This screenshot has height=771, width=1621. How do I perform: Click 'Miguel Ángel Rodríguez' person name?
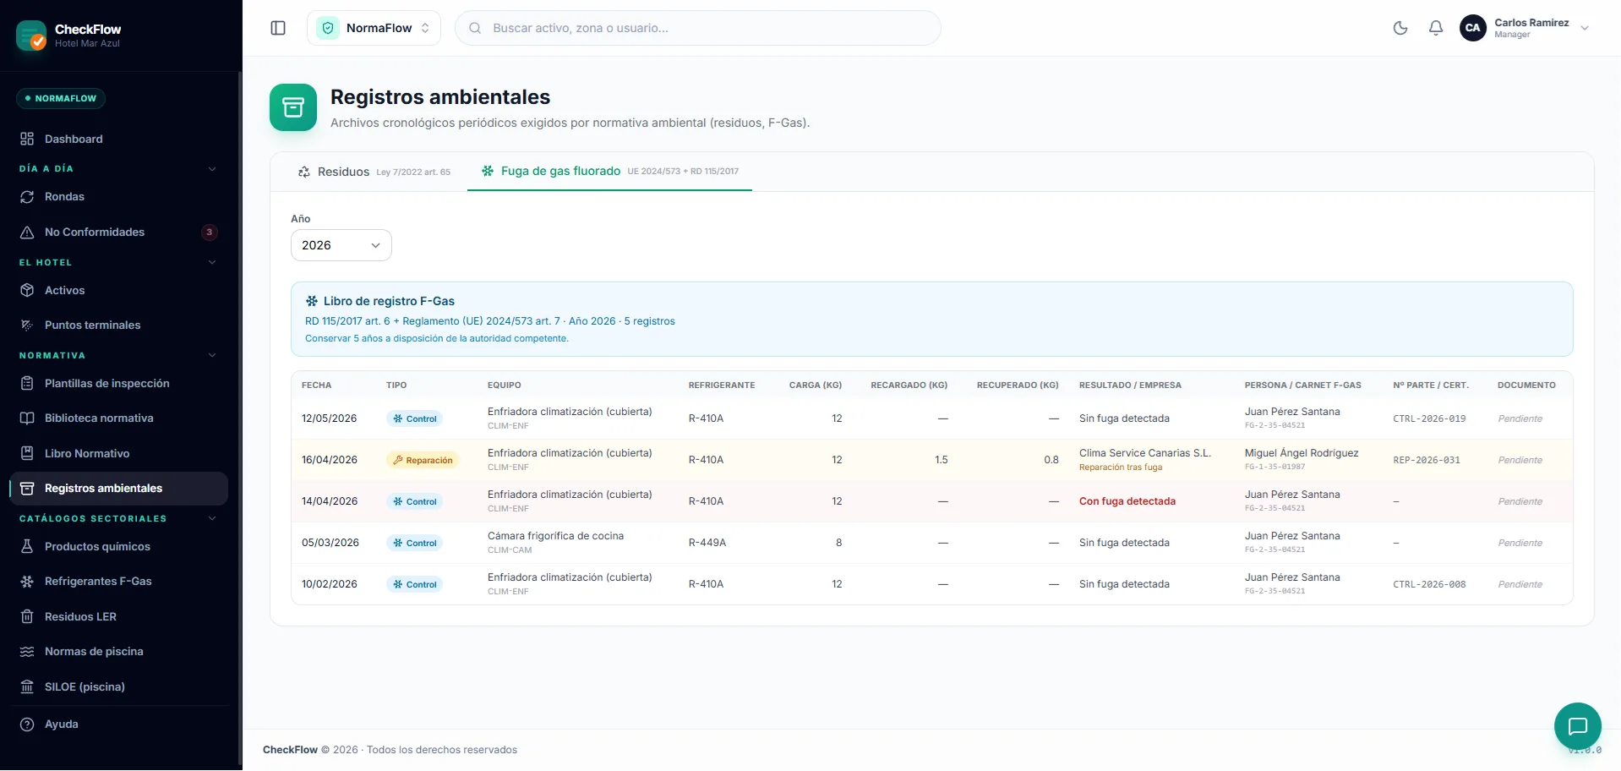(x=1302, y=453)
